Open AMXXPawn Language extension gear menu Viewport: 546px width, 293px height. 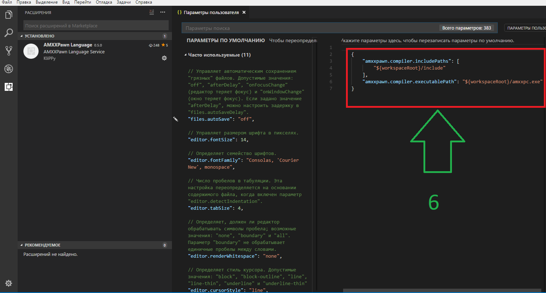(164, 58)
